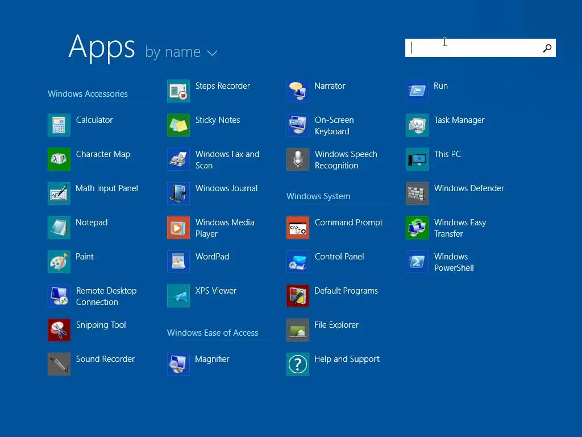This screenshot has height=437, width=582.
Task: Open the Windows Fax and Scan icon
Action: click(178, 159)
